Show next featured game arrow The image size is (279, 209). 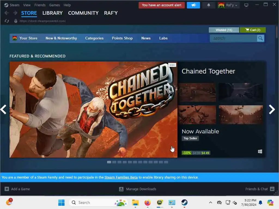point(272,109)
